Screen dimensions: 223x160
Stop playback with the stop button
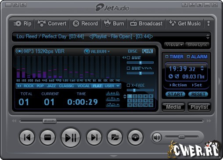coord(47,137)
